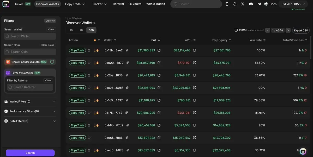Open uPnL link icon for $15,040,547

(195, 138)
